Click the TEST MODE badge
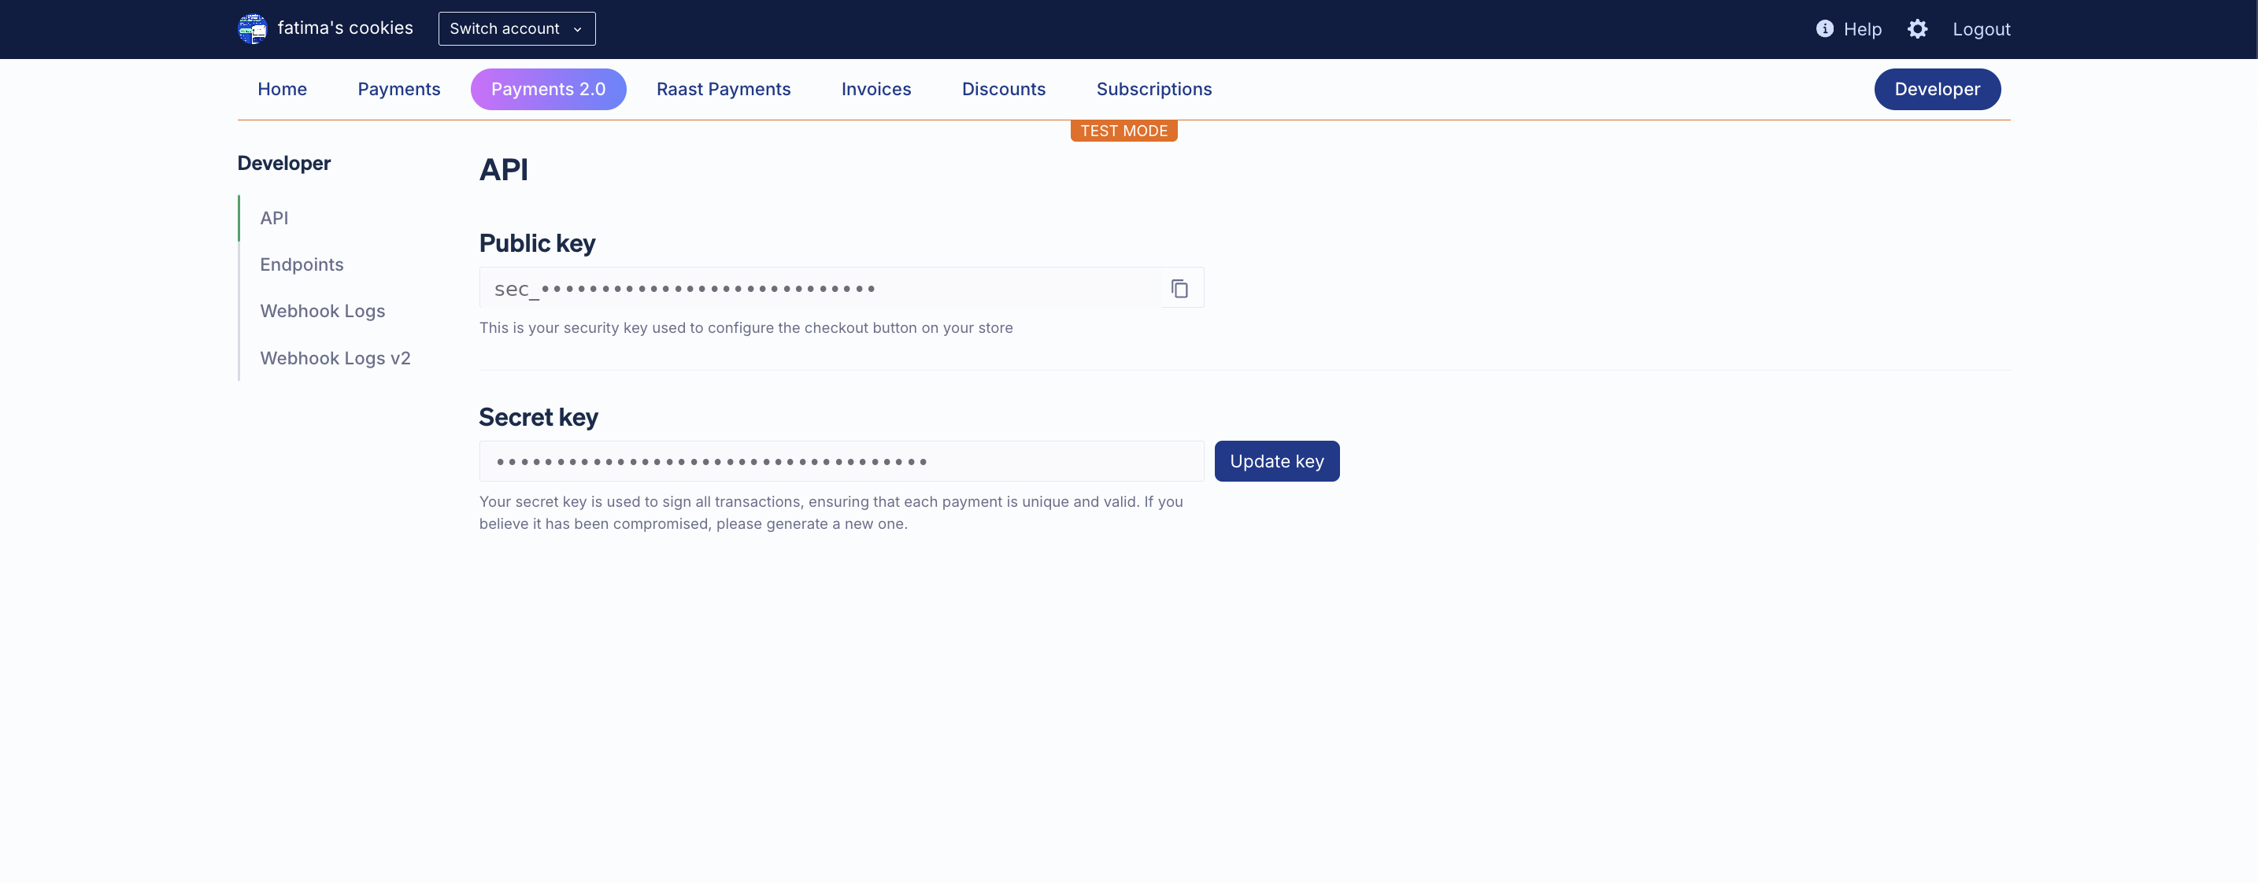 [1123, 131]
